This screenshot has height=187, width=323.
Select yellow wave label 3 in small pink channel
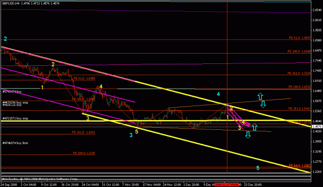pyautogui.click(x=239, y=128)
